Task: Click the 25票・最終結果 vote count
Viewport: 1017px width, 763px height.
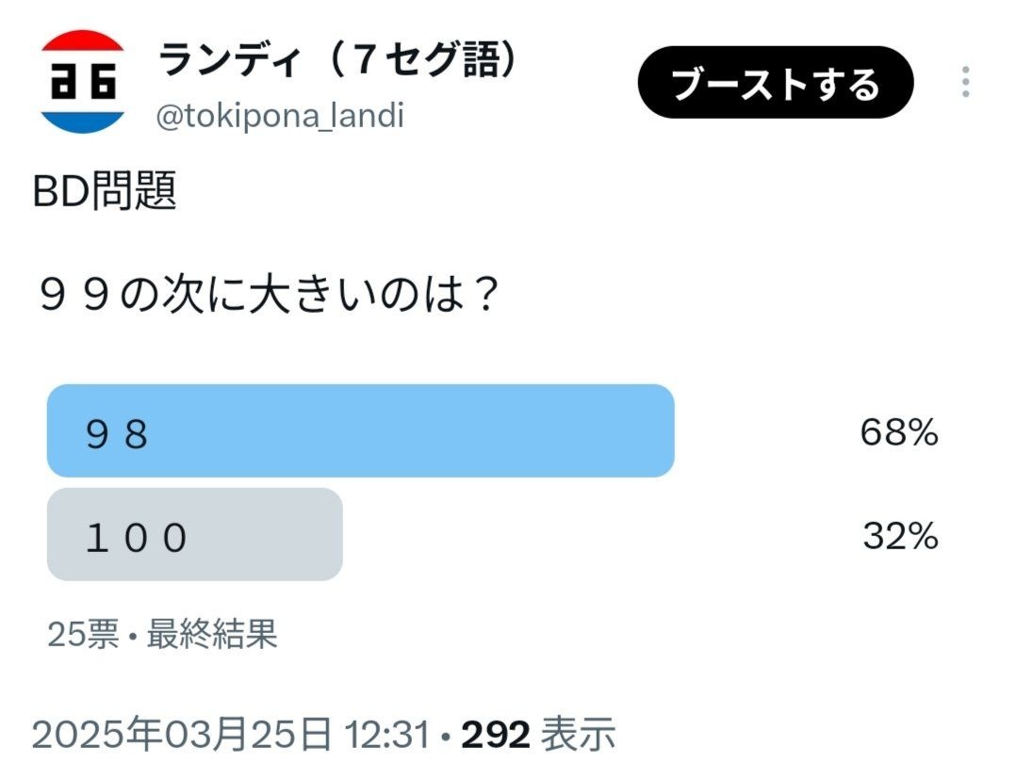Action: point(162,634)
